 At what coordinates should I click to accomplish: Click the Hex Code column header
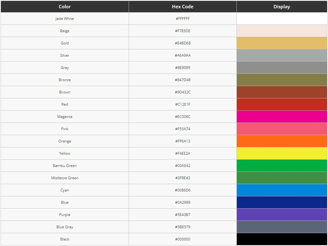[x=182, y=6]
